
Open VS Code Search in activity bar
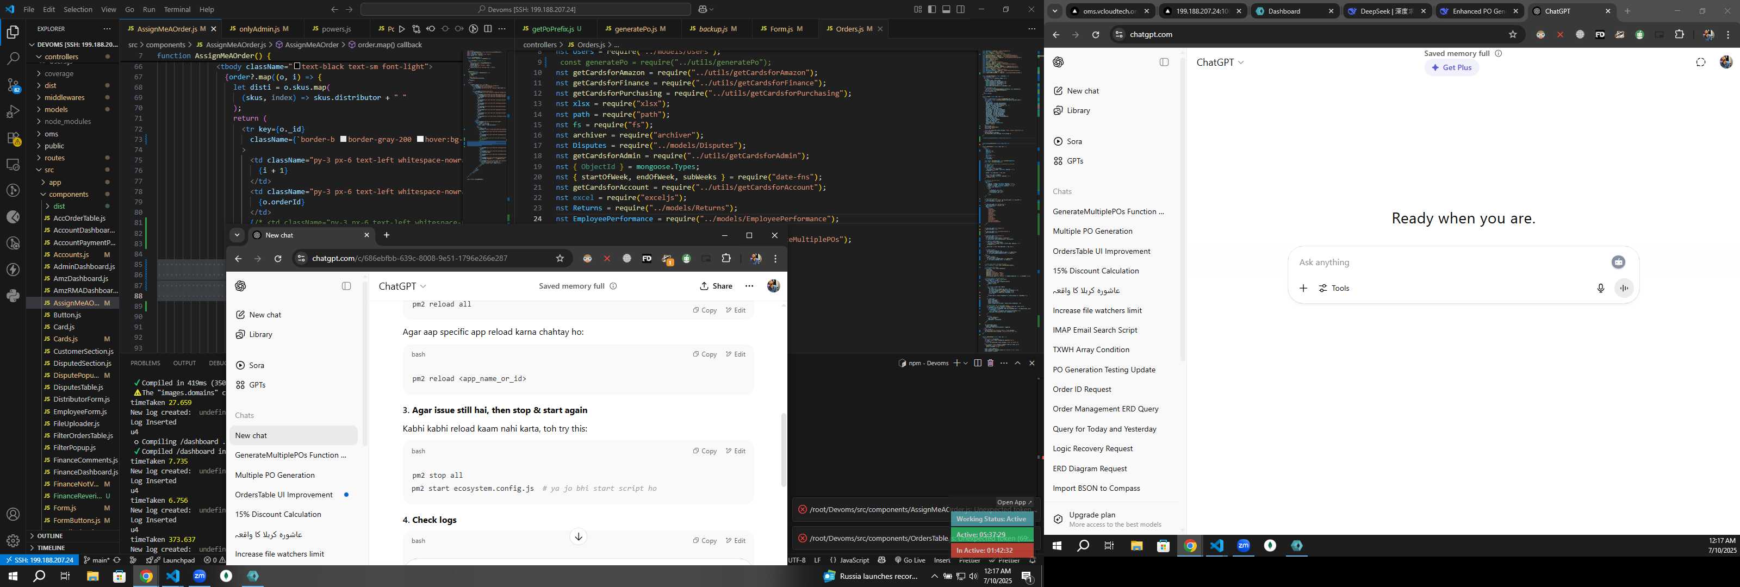click(13, 59)
